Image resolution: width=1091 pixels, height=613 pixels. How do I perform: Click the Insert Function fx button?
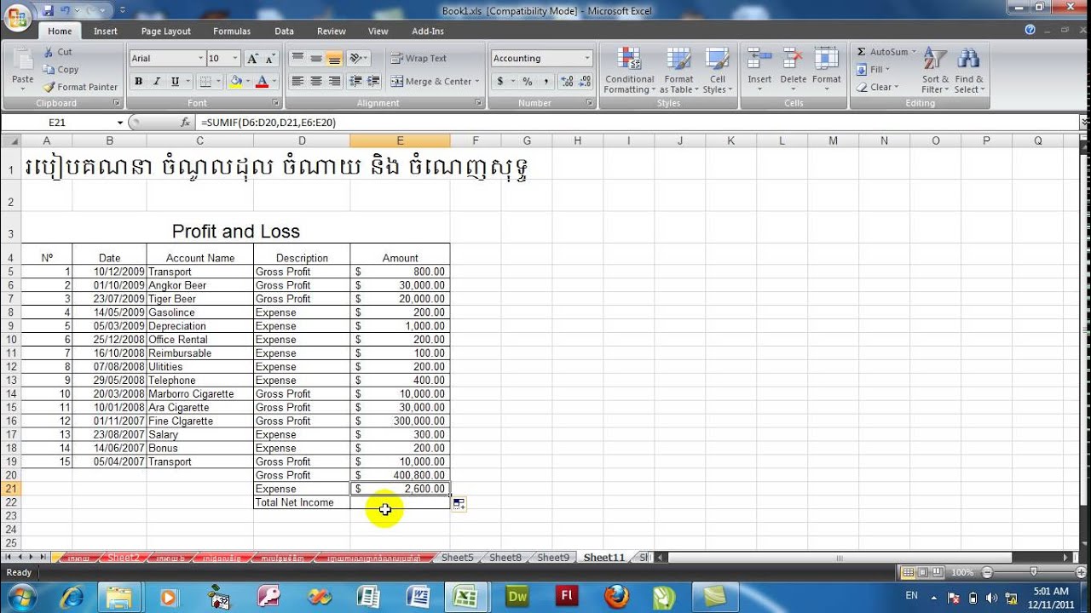coord(185,123)
